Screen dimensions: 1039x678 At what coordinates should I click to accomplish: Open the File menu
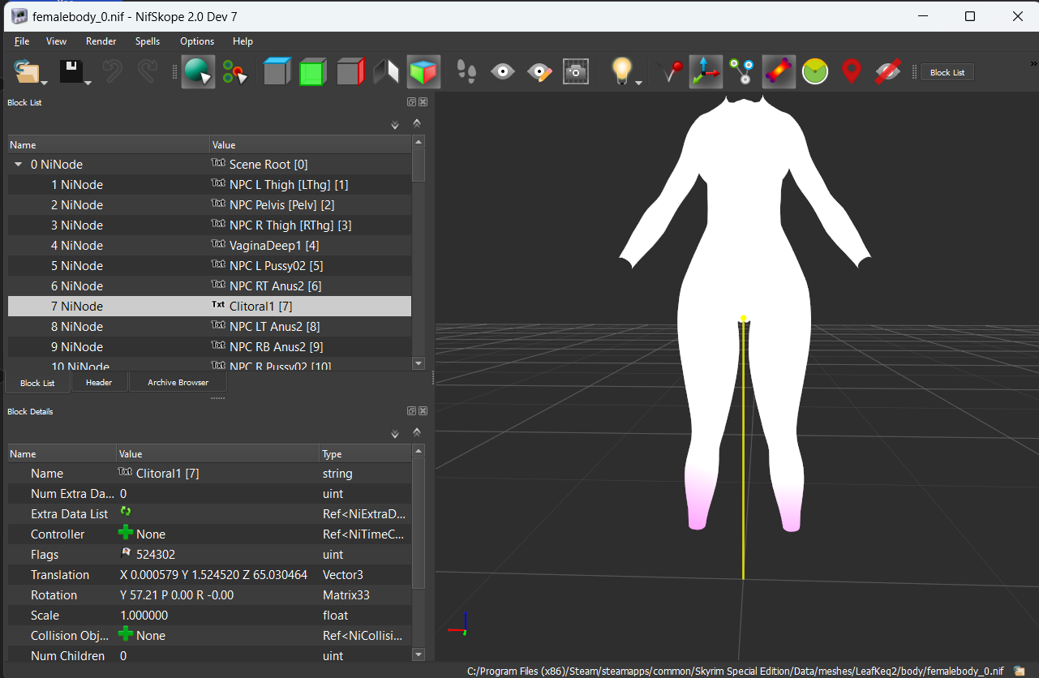click(x=22, y=41)
